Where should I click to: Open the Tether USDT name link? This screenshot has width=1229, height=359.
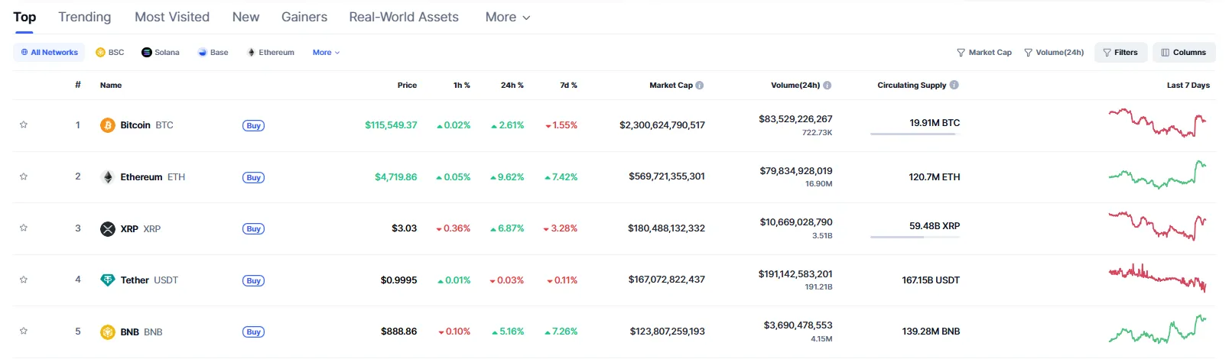point(149,280)
